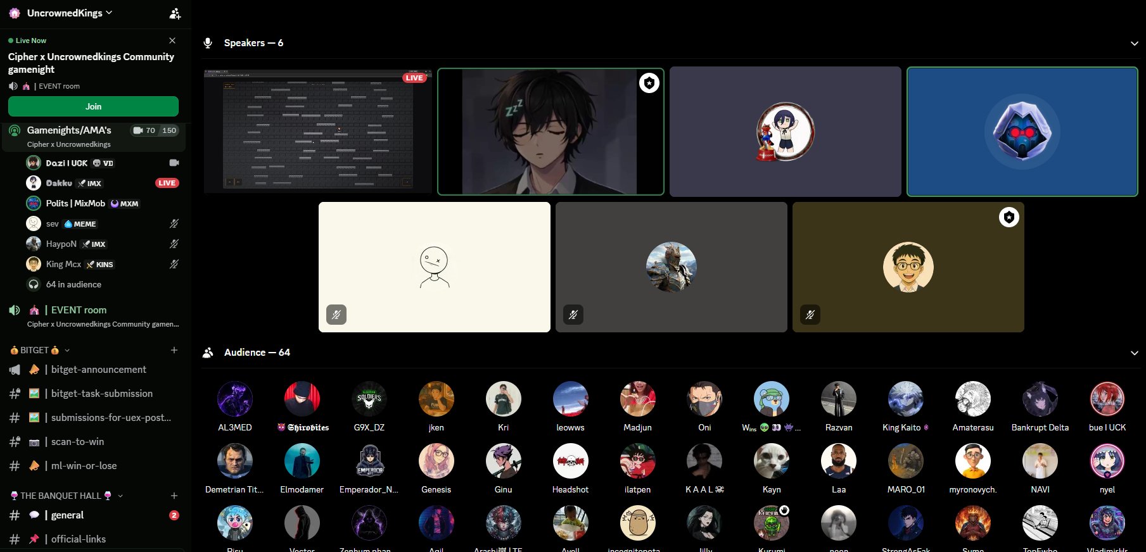Open Kri audience member avatar

(x=504, y=399)
